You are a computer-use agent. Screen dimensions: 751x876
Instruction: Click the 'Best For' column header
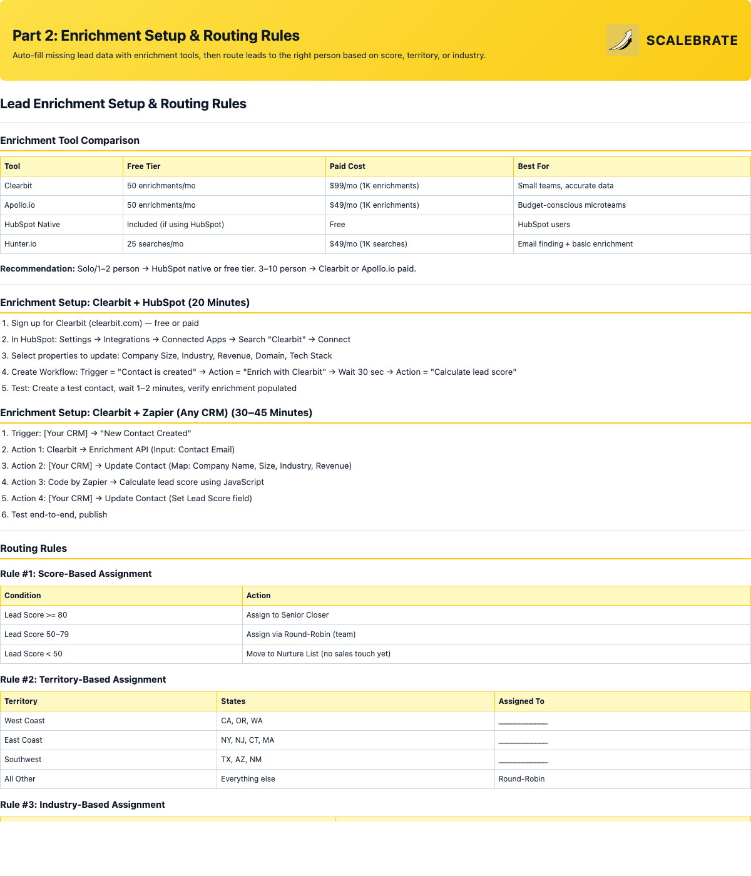[632, 166]
